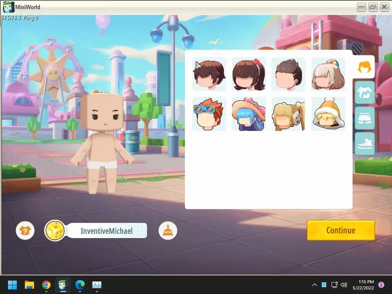
Task: Open the volume control in system tray
Action: (x=344, y=285)
